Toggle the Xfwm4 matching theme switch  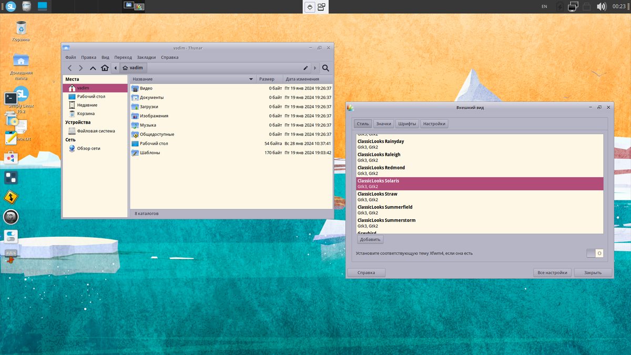click(595, 253)
